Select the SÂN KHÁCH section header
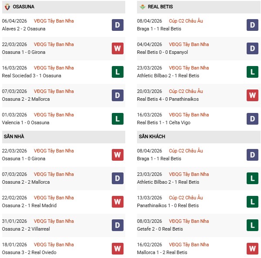 (152, 136)
